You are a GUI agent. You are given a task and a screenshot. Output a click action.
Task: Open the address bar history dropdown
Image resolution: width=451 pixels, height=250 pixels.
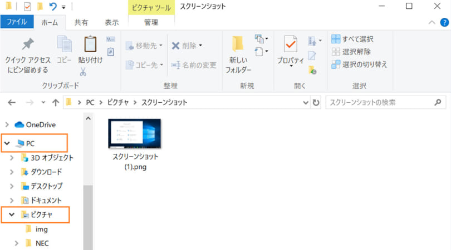pos(306,102)
